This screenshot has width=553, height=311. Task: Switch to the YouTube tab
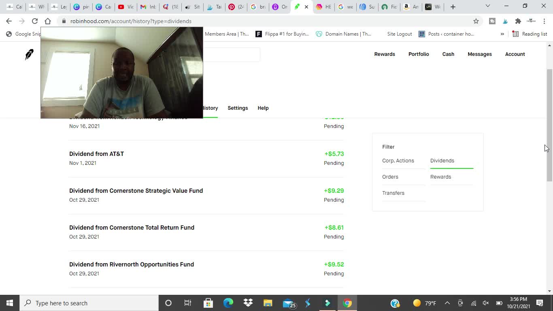[x=126, y=7]
